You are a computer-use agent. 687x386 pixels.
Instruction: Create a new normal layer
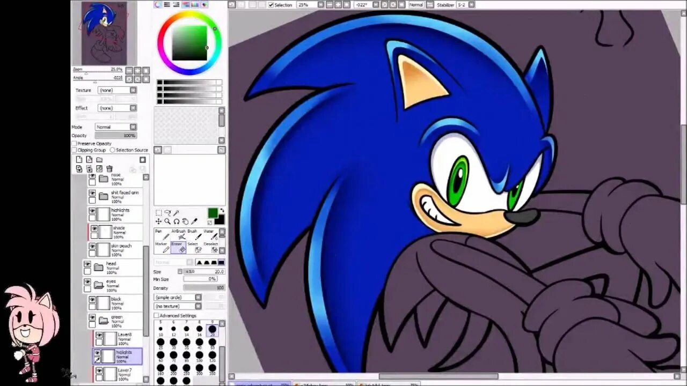(x=79, y=160)
